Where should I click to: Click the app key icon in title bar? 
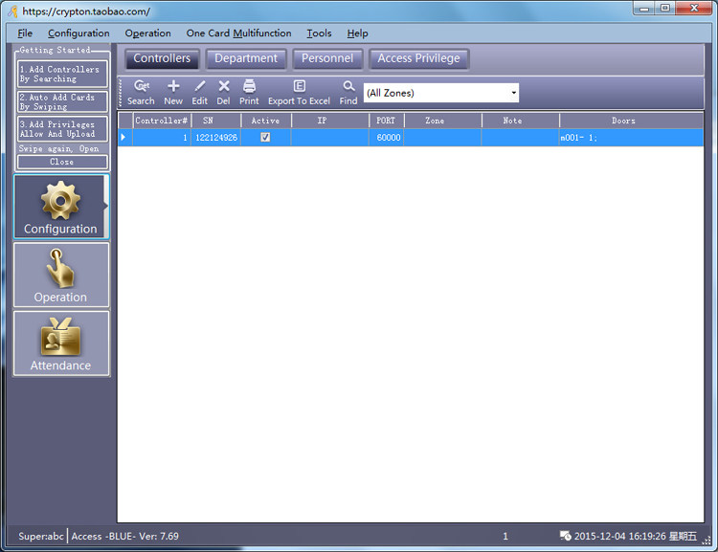(12, 11)
